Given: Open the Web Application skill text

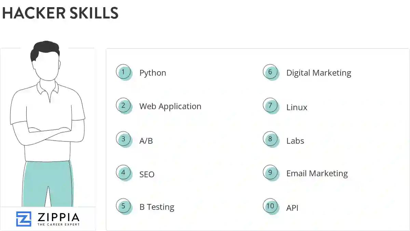Looking at the screenshot, I should click(170, 106).
